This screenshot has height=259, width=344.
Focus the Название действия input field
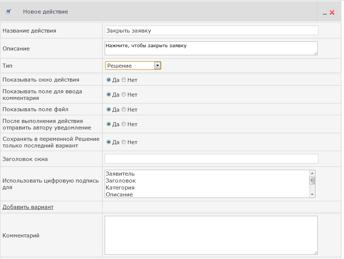pyautogui.click(x=211, y=30)
